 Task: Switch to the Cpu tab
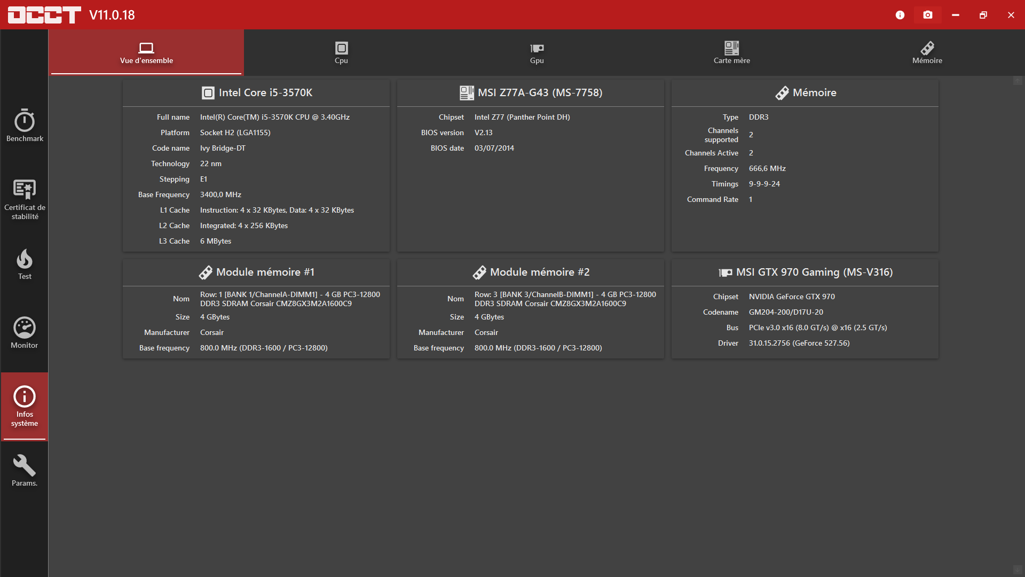341,53
